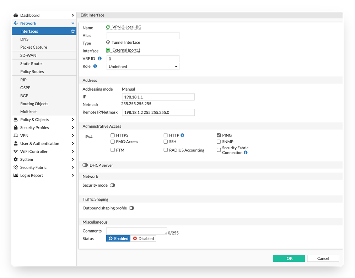The height and width of the screenshot is (278, 355).
Task: Click the User & Authentication person icon
Action: tap(16, 143)
